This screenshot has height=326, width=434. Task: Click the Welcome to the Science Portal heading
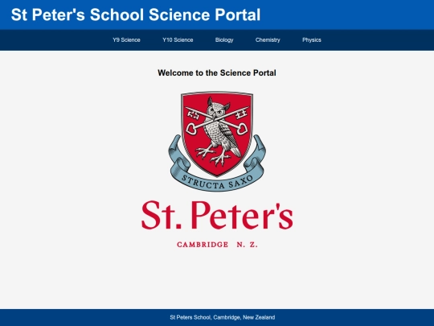[217, 73]
